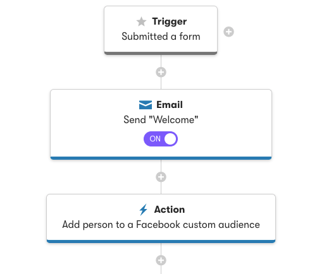Image resolution: width=336 pixels, height=274 pixels.
Task: Click the gray bottom bar of the Trigger card
Action: tap(161, 53)
